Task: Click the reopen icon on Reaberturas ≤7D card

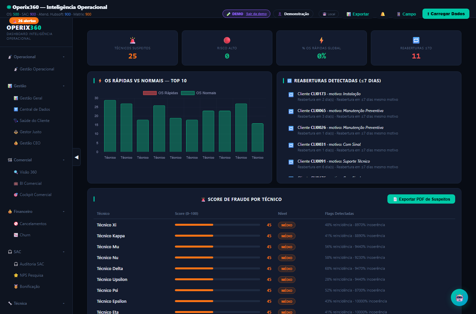Action: 416,40
